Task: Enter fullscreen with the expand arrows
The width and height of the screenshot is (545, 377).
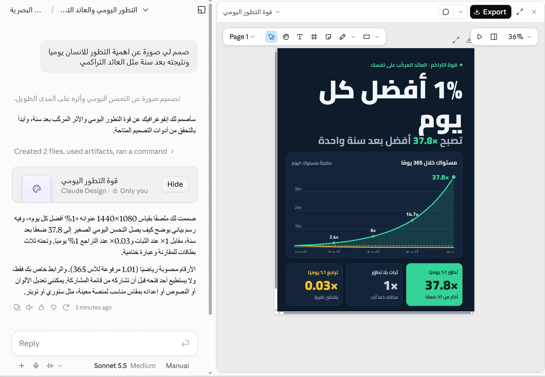Action: click(x=520, y=12)
